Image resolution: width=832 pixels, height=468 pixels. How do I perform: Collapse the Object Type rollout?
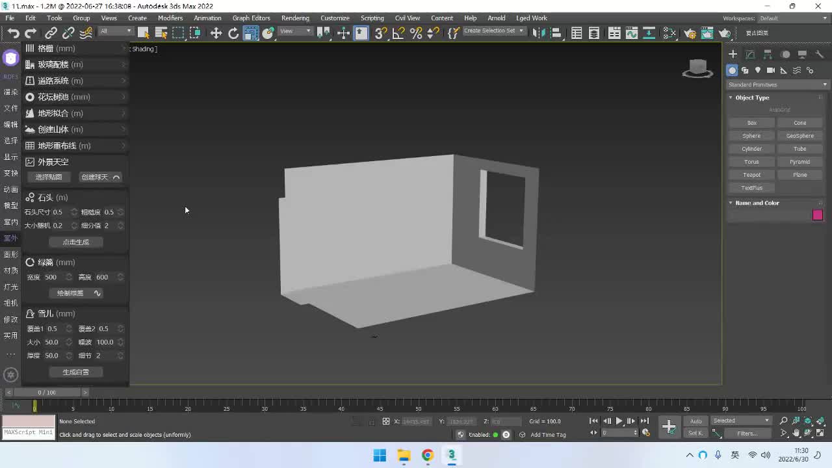pyautogui.click(x=751, y=97)
